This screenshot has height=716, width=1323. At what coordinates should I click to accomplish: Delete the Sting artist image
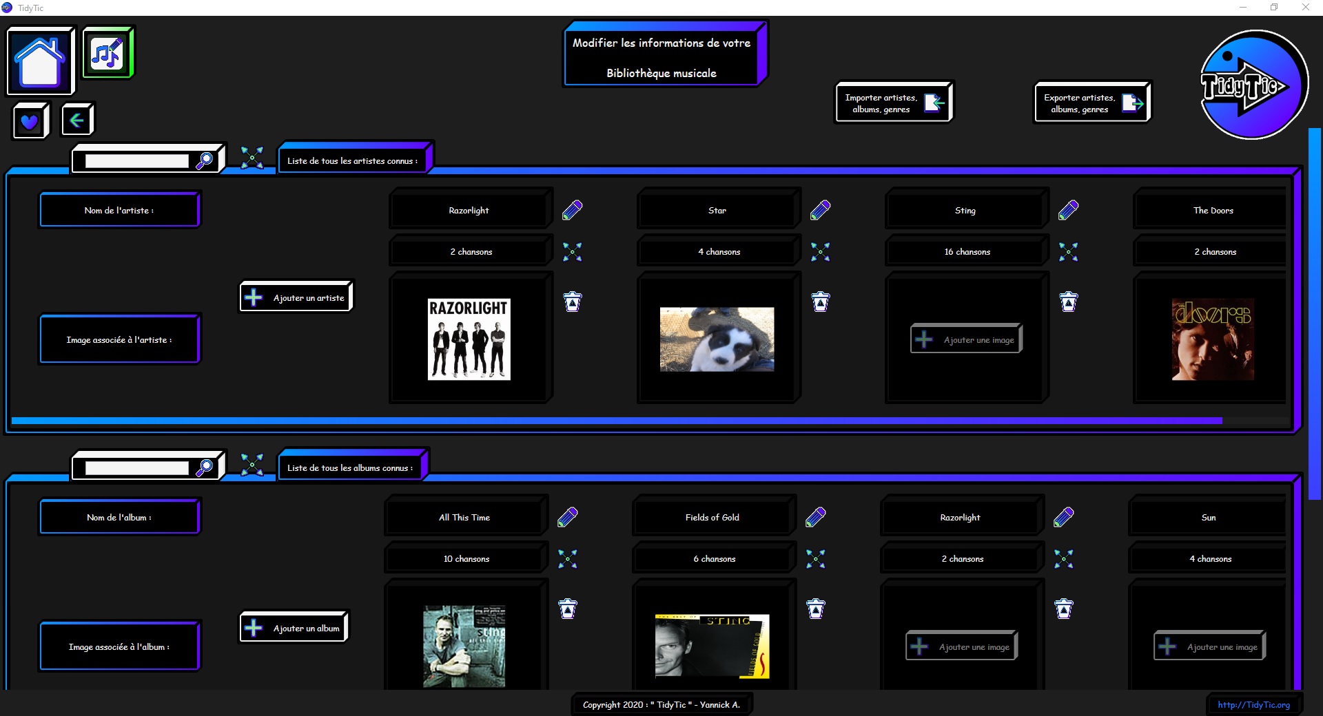coord(1069,302)
